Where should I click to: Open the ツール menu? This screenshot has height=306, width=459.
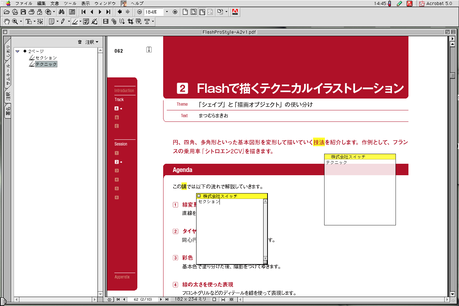pos(70,3)
